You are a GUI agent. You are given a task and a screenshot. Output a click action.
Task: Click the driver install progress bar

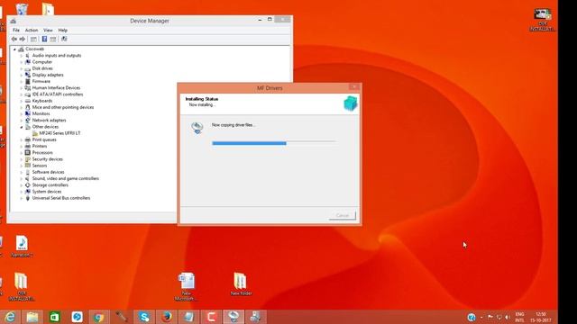pos(274,143)
